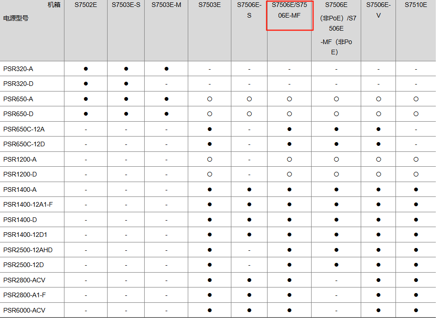The height and width of the screenshot is (320, 440).
Task: Click the S7506E/S7506E-MF column header
Action: tap(289, 10)
